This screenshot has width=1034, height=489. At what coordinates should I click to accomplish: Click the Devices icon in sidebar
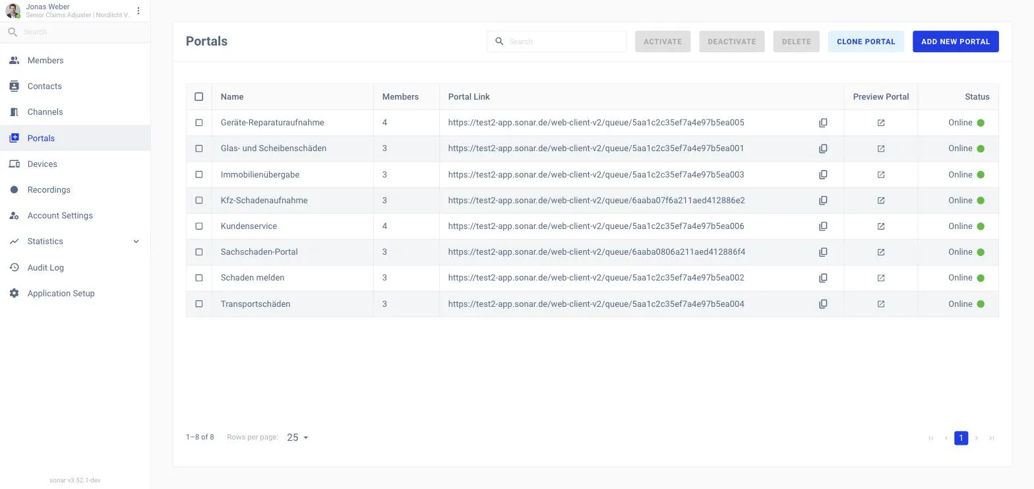[x=14, y=164]
